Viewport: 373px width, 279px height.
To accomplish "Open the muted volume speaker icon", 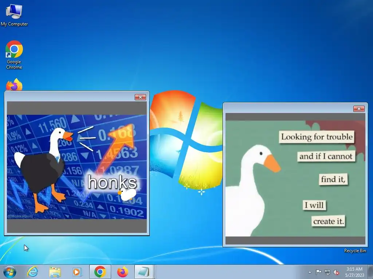I will [336, 272].
